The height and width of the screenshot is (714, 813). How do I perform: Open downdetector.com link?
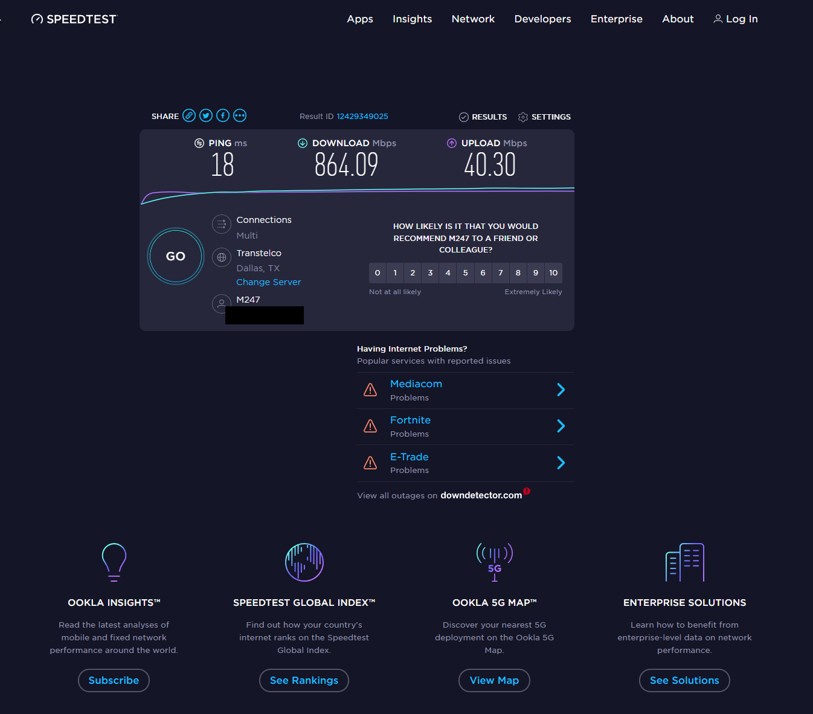(x=481, y=495)
